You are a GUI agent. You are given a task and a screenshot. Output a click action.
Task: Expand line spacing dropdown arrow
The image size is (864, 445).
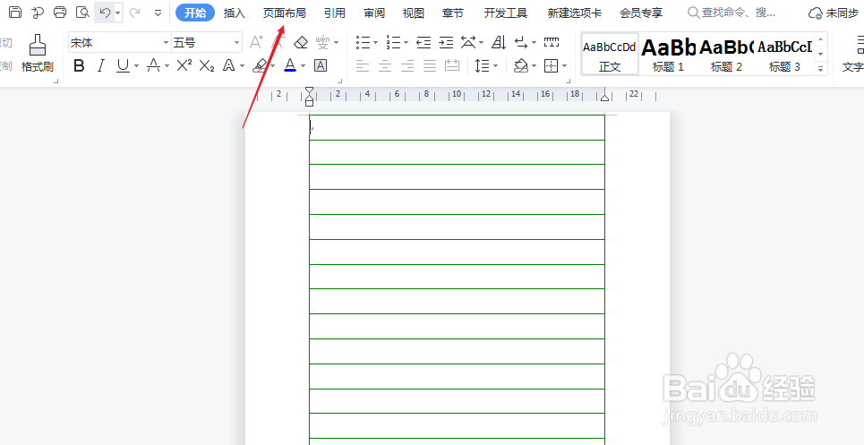tap(496, 66)
